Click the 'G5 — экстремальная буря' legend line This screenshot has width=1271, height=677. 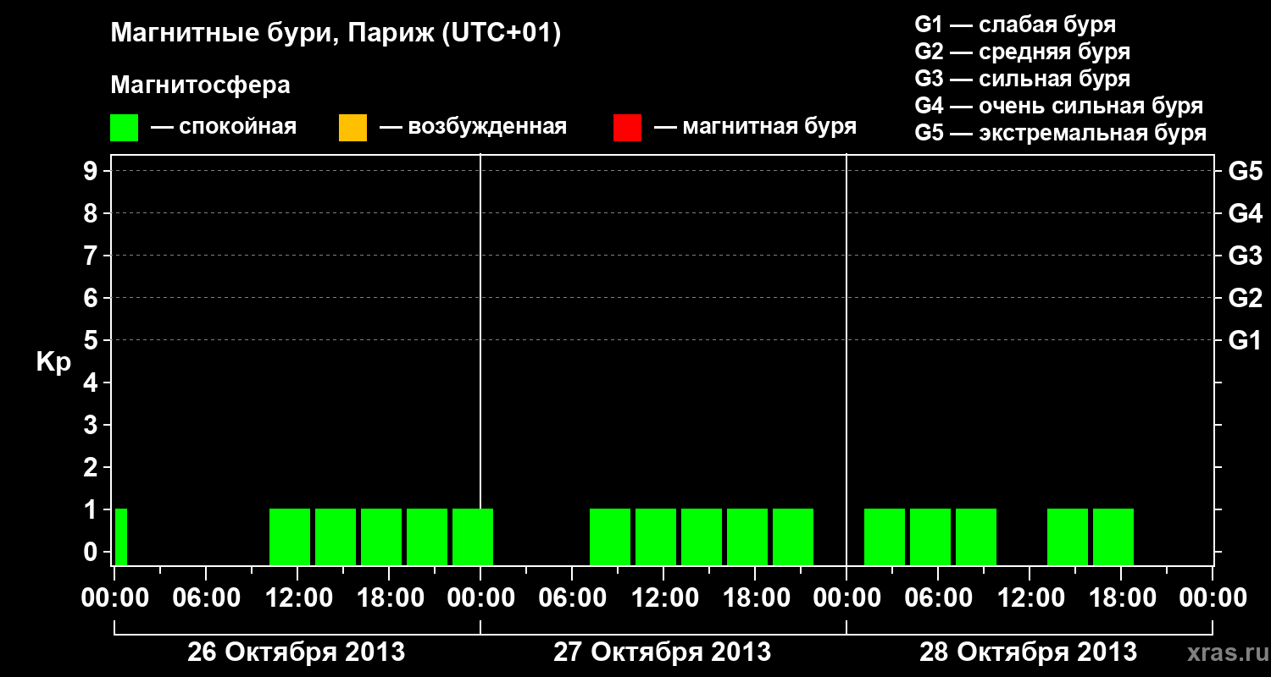click(1060, 133)
